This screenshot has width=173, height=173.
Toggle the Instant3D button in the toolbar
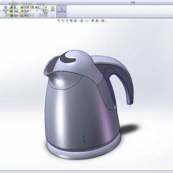[x=61, y=11]
